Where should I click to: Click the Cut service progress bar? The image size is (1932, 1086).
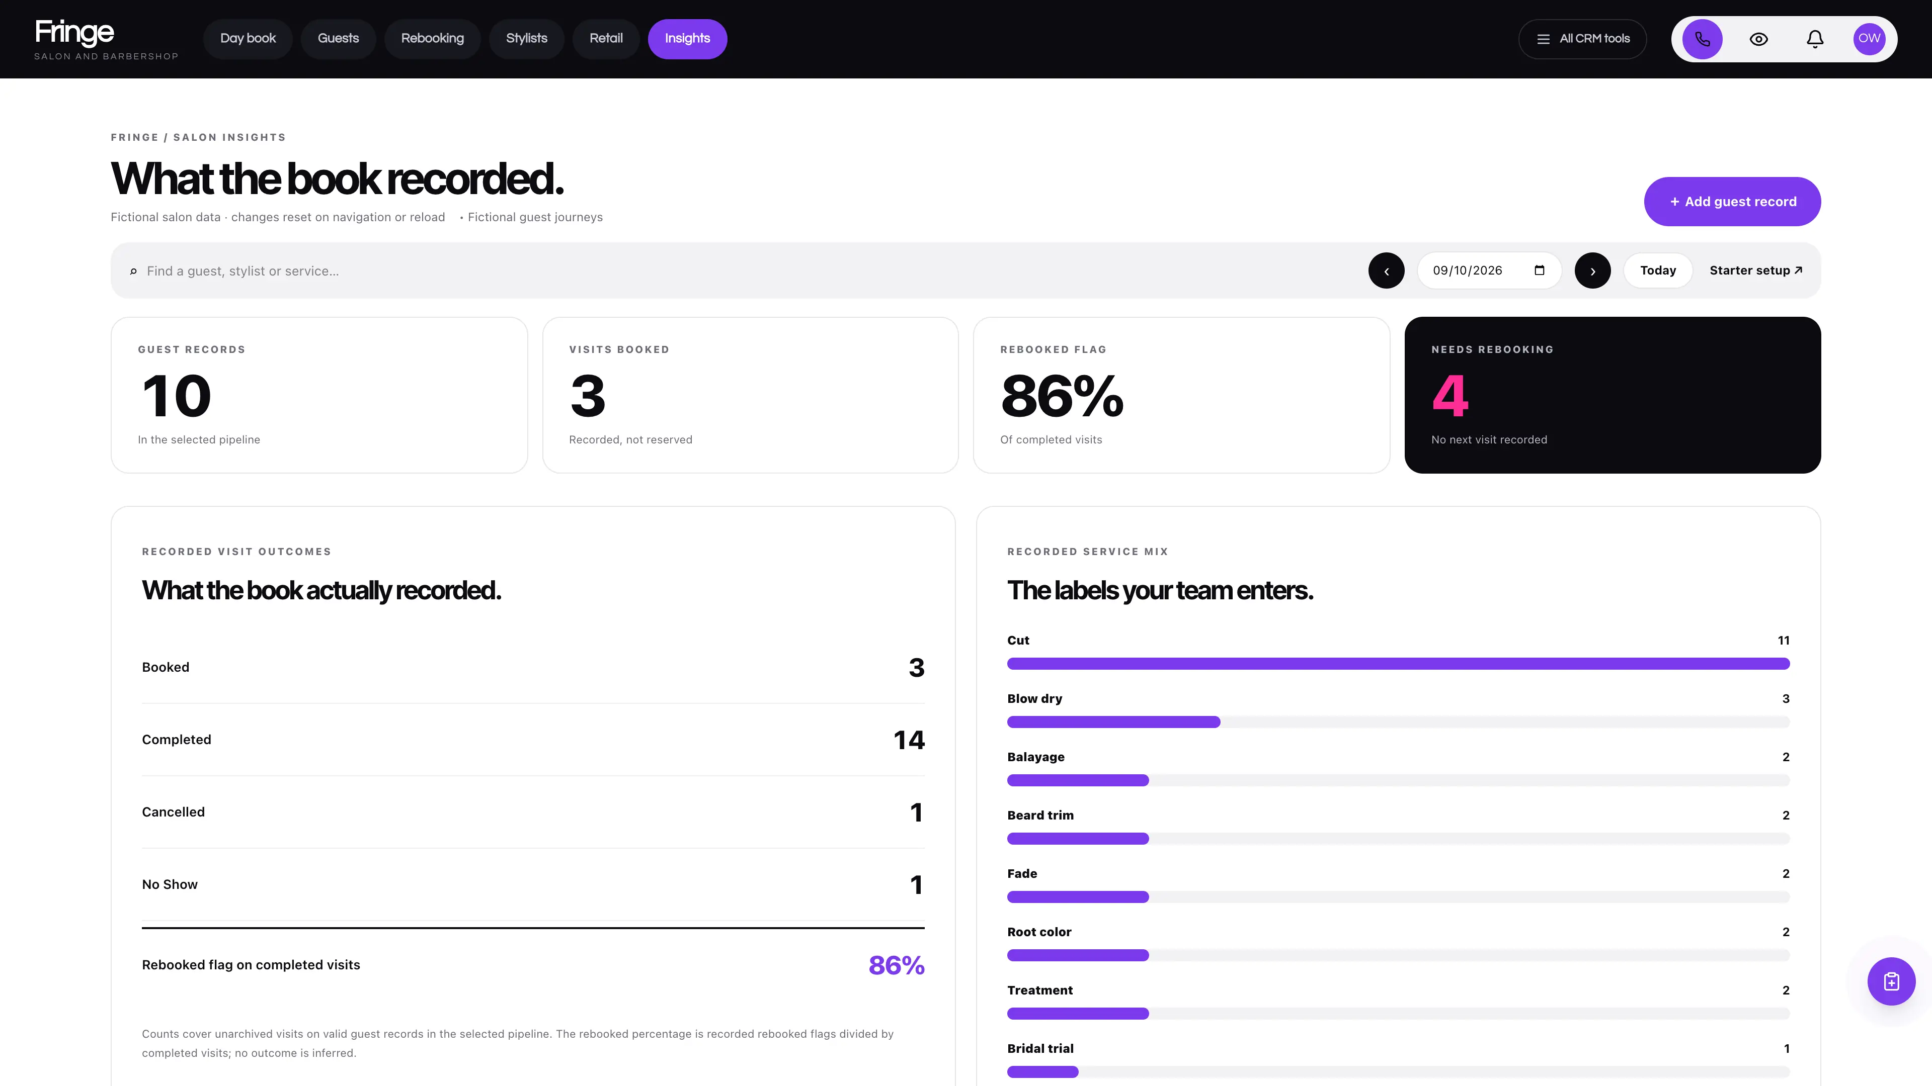tap(1398, 663)
